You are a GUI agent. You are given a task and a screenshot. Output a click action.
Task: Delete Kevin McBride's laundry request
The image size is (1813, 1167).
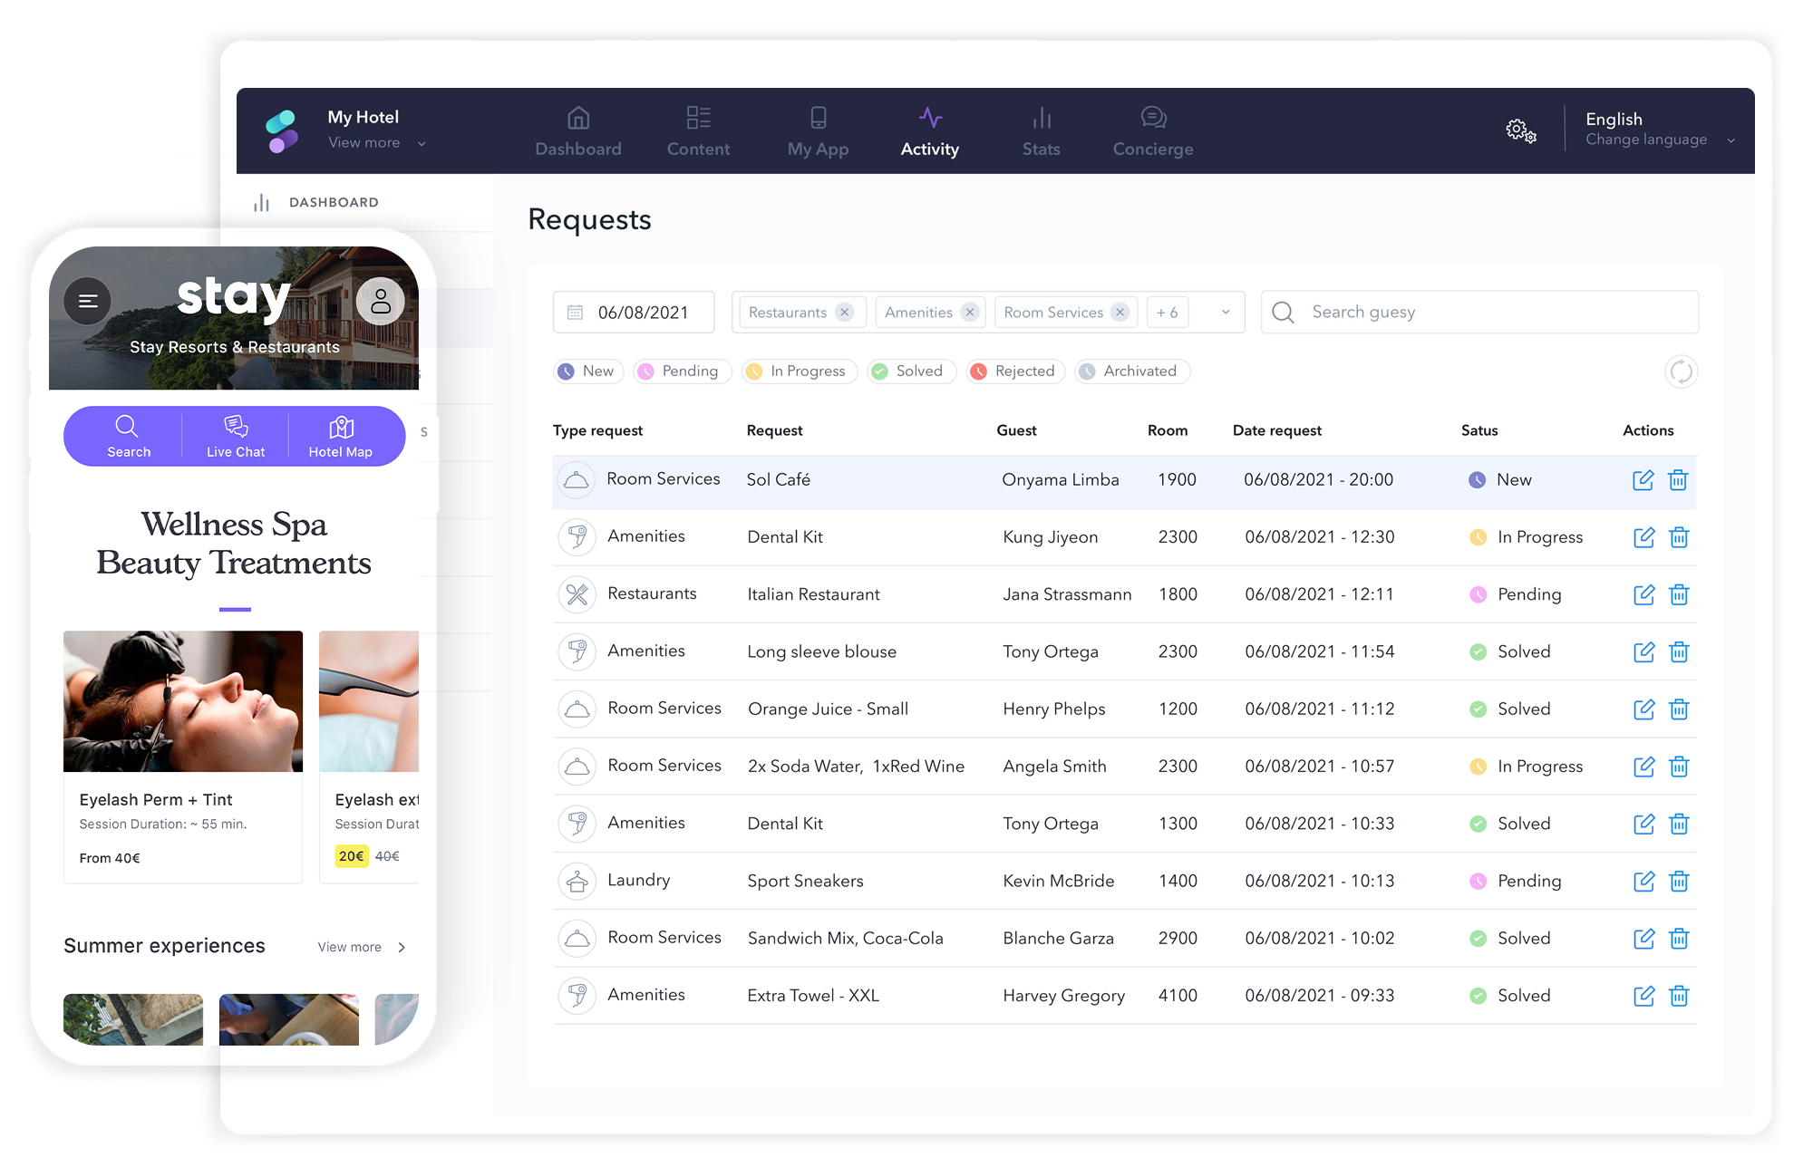[1679, 881]
